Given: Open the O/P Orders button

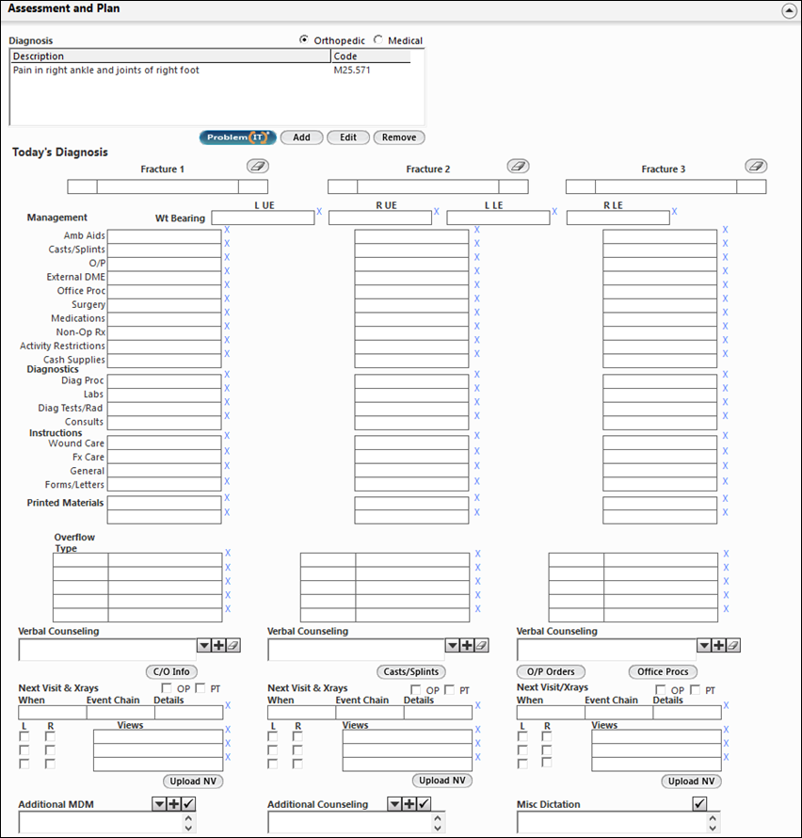Looking at the screenshot, I should click(x=551, y=671).
